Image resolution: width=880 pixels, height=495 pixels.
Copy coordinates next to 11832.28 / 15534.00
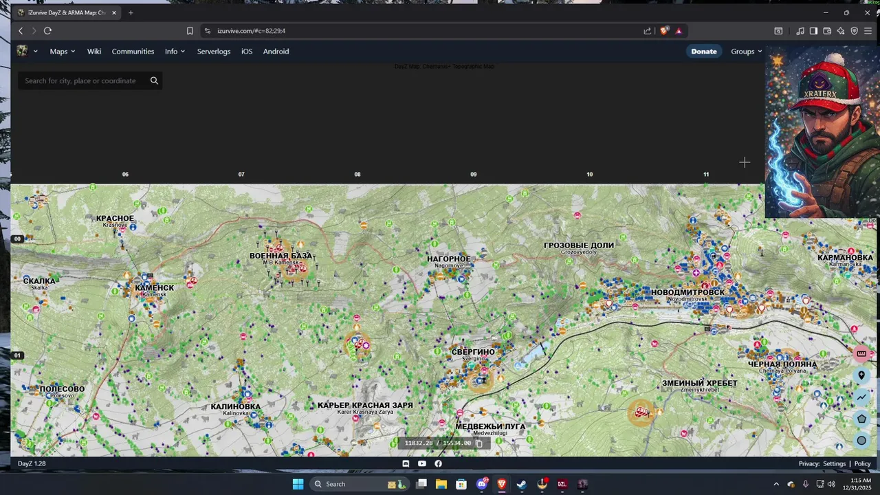point(479,443)
